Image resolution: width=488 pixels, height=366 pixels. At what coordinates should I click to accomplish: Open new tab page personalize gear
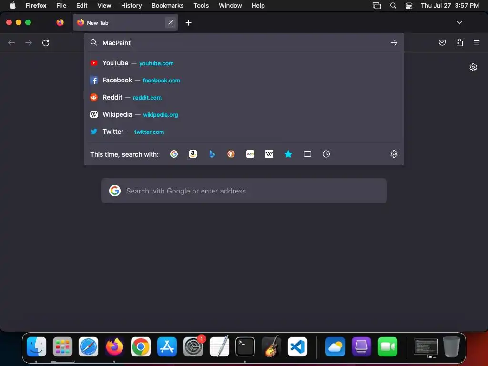coord(473,67)
